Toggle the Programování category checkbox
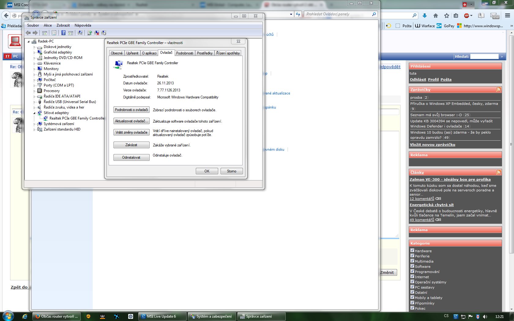 click(x=412, y=271)
